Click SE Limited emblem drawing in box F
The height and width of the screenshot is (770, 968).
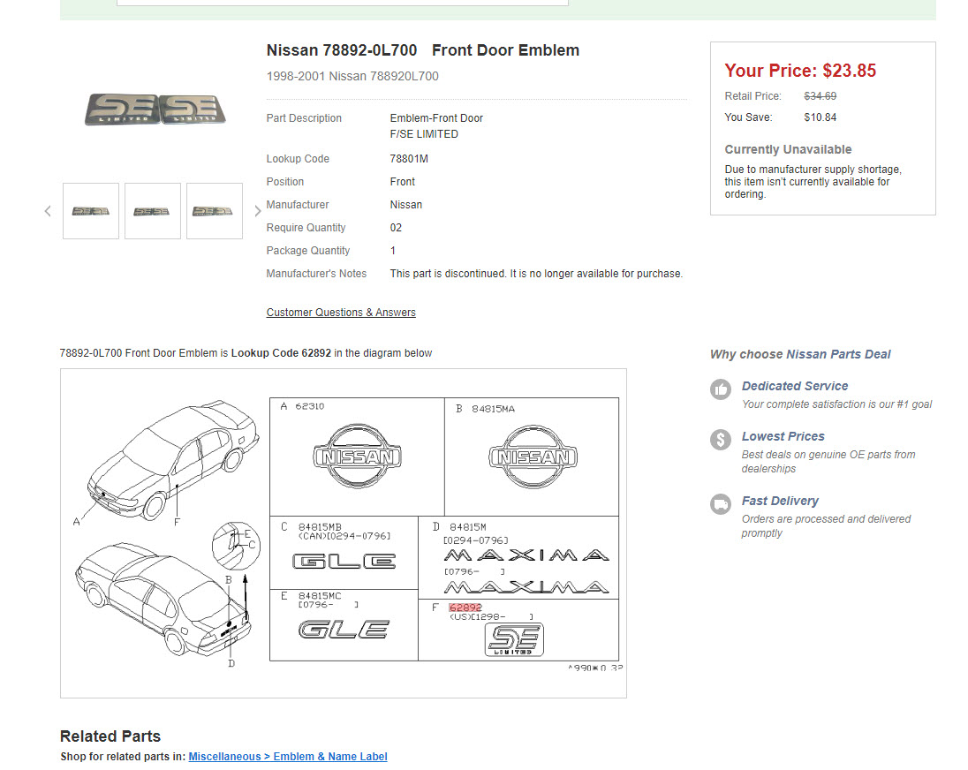click(515, 639)
